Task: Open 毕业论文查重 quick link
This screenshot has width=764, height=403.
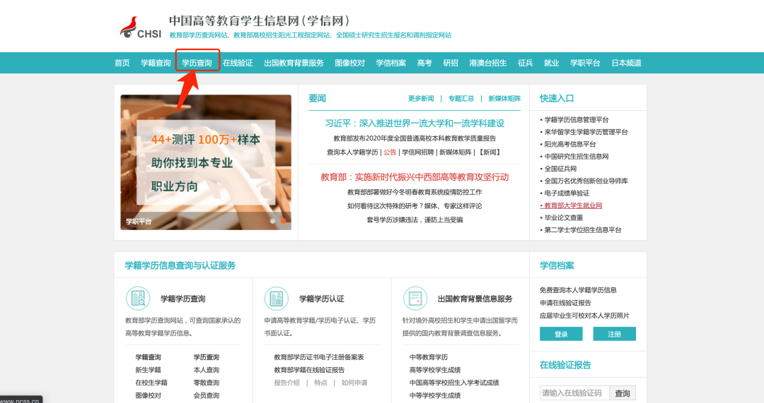Action: (564, 217)
